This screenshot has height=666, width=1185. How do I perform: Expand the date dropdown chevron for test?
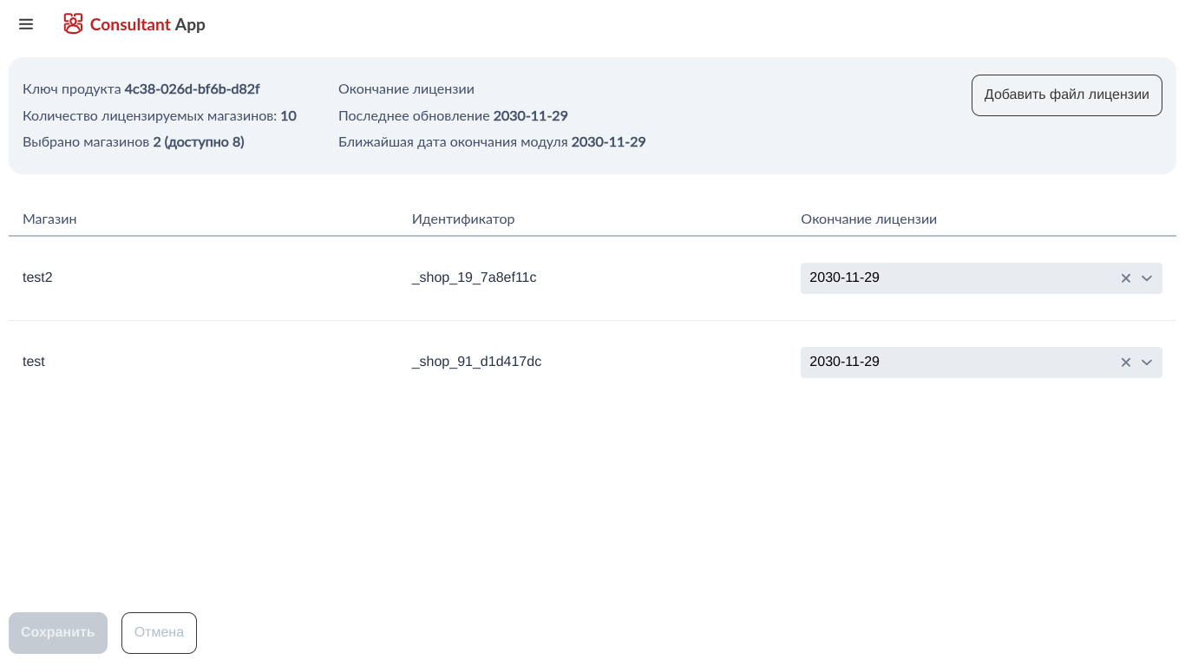point(1146,362)
